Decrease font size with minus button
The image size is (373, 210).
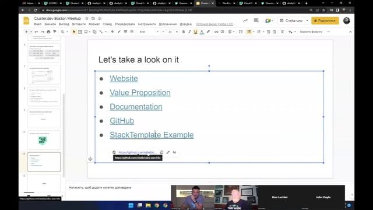pyautogui.click(x=163, y=32)
